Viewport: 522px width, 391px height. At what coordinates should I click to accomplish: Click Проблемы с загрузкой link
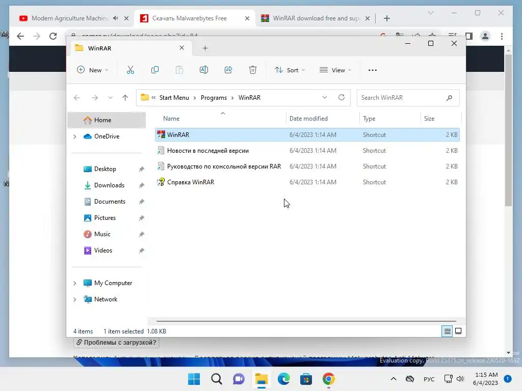coord(116,343)
